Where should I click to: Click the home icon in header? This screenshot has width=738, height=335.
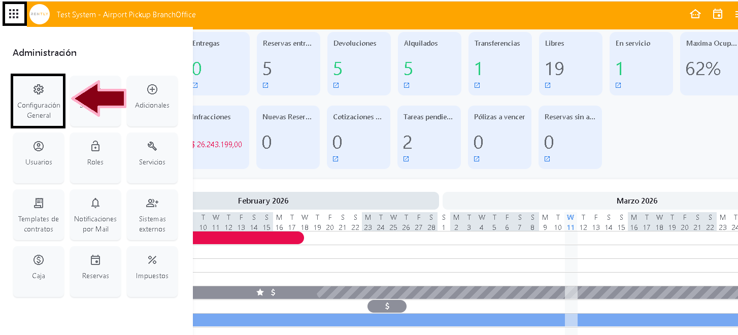pyautogui.click(x=695, y=14)
